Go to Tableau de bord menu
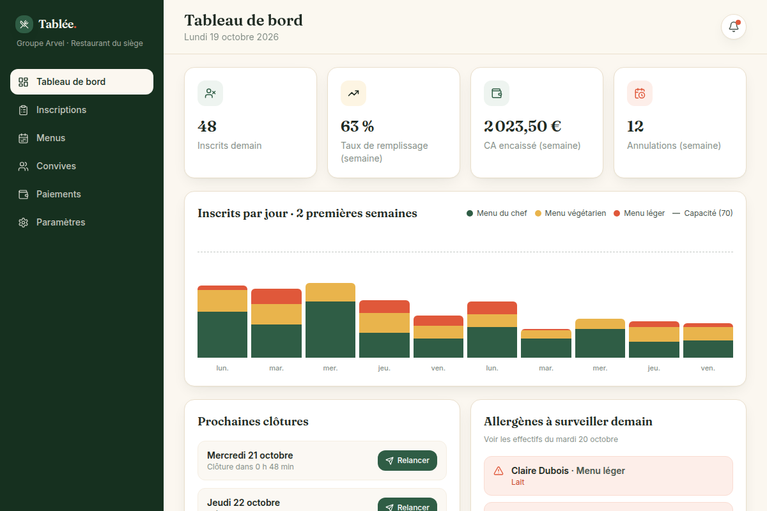The width and height of the screenshot is (767, 511). pyautogui.click(x=82, y=82)
